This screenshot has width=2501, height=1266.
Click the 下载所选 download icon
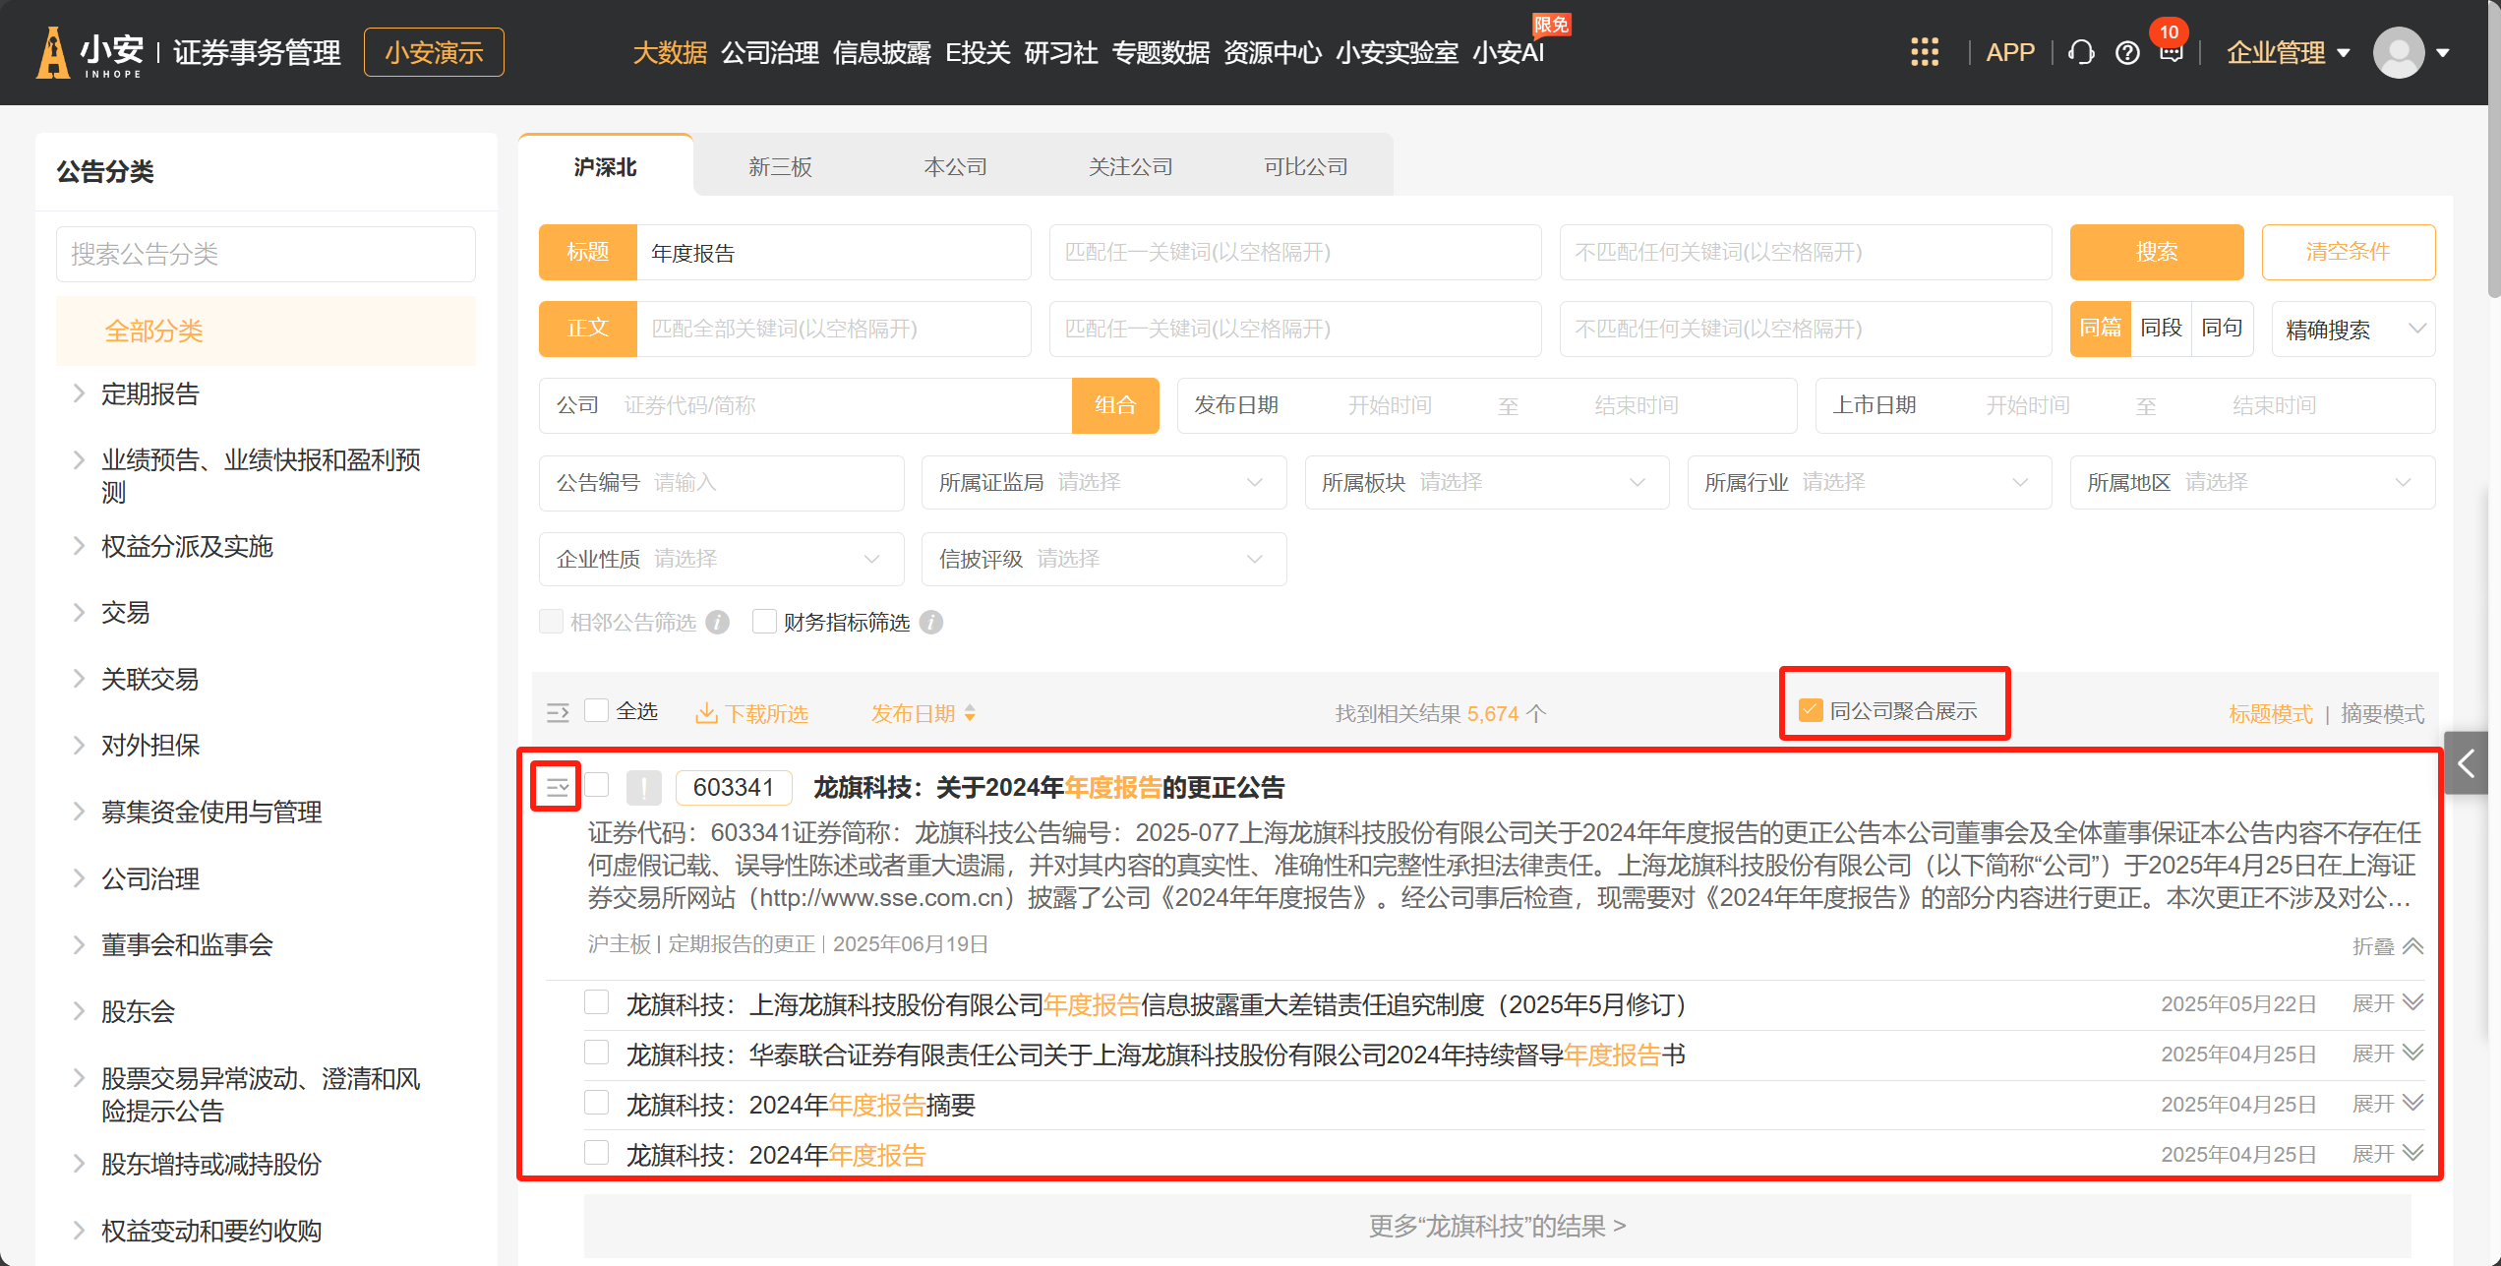click(706, 713)
